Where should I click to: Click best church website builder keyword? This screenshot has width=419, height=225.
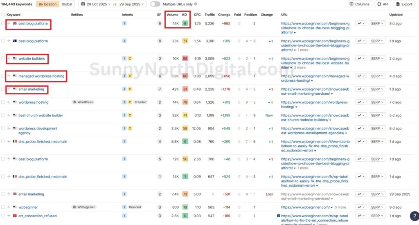point(41,115)
